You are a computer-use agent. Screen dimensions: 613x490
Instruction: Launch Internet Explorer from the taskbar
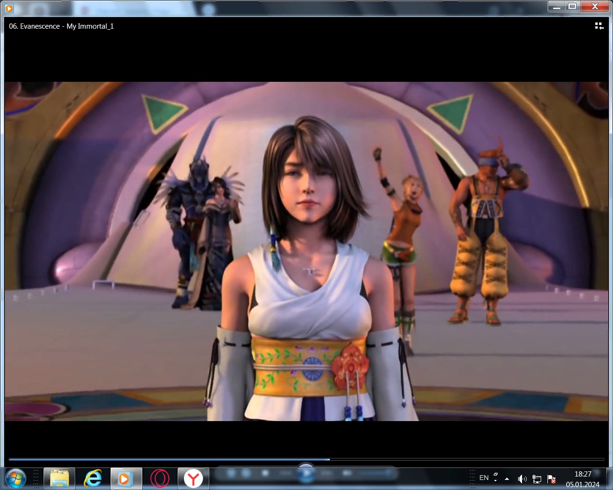pyautogui.click(x=93, y=478)
